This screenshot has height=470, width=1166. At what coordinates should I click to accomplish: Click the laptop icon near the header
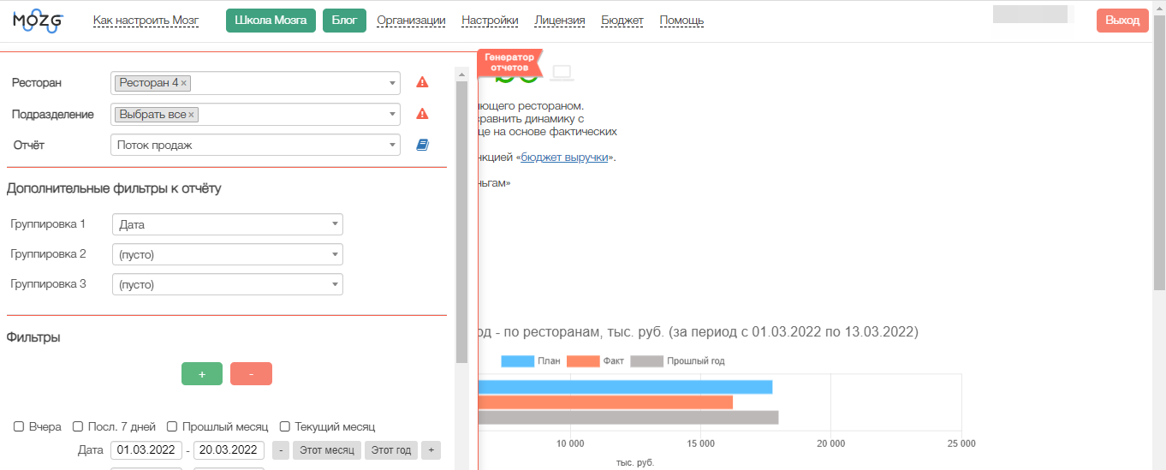[x=562, y=74]
